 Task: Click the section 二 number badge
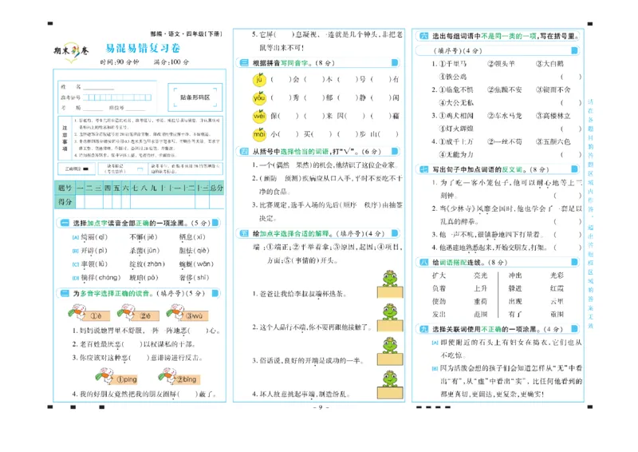coord(65,293)
